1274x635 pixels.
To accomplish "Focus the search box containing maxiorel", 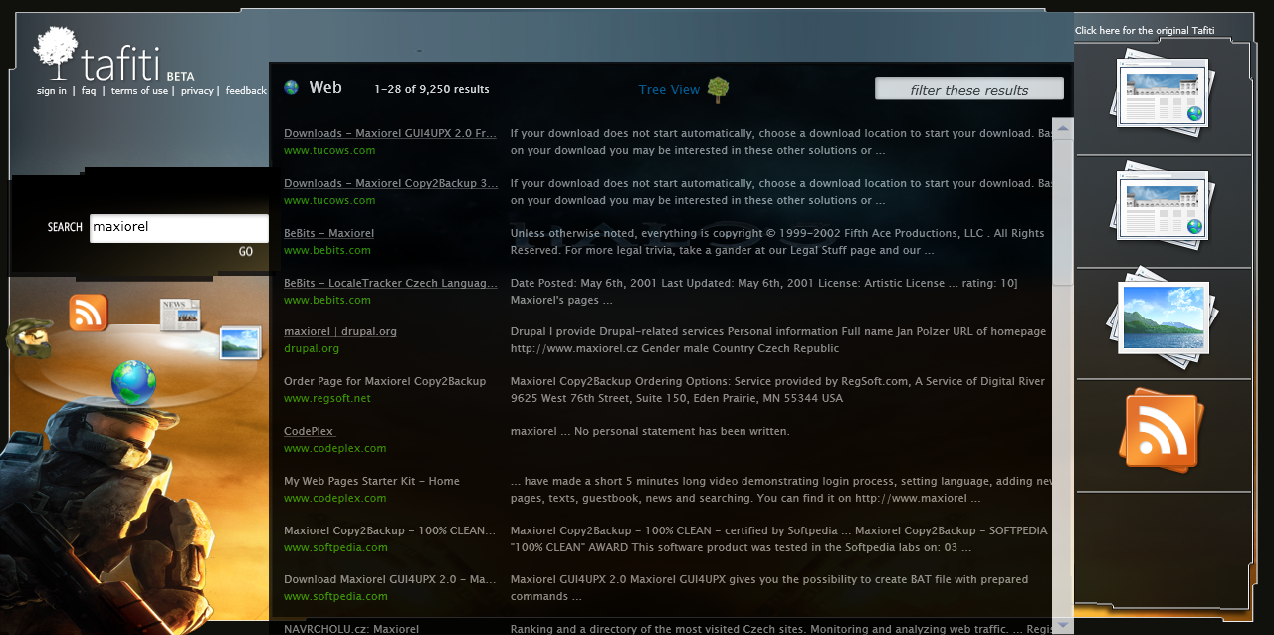I will (179, 228).
